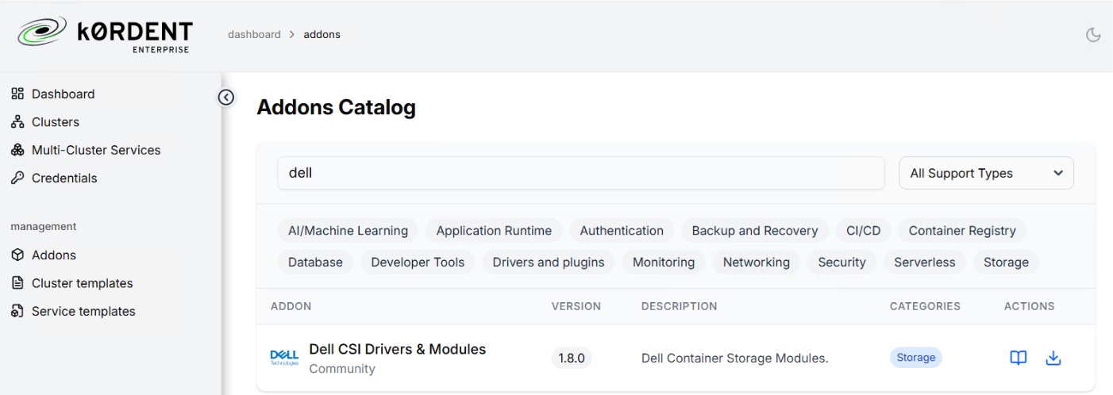Filter by AI/Machine Learning category
Viewport: 1113px width, 395px height.
[348, 231]
